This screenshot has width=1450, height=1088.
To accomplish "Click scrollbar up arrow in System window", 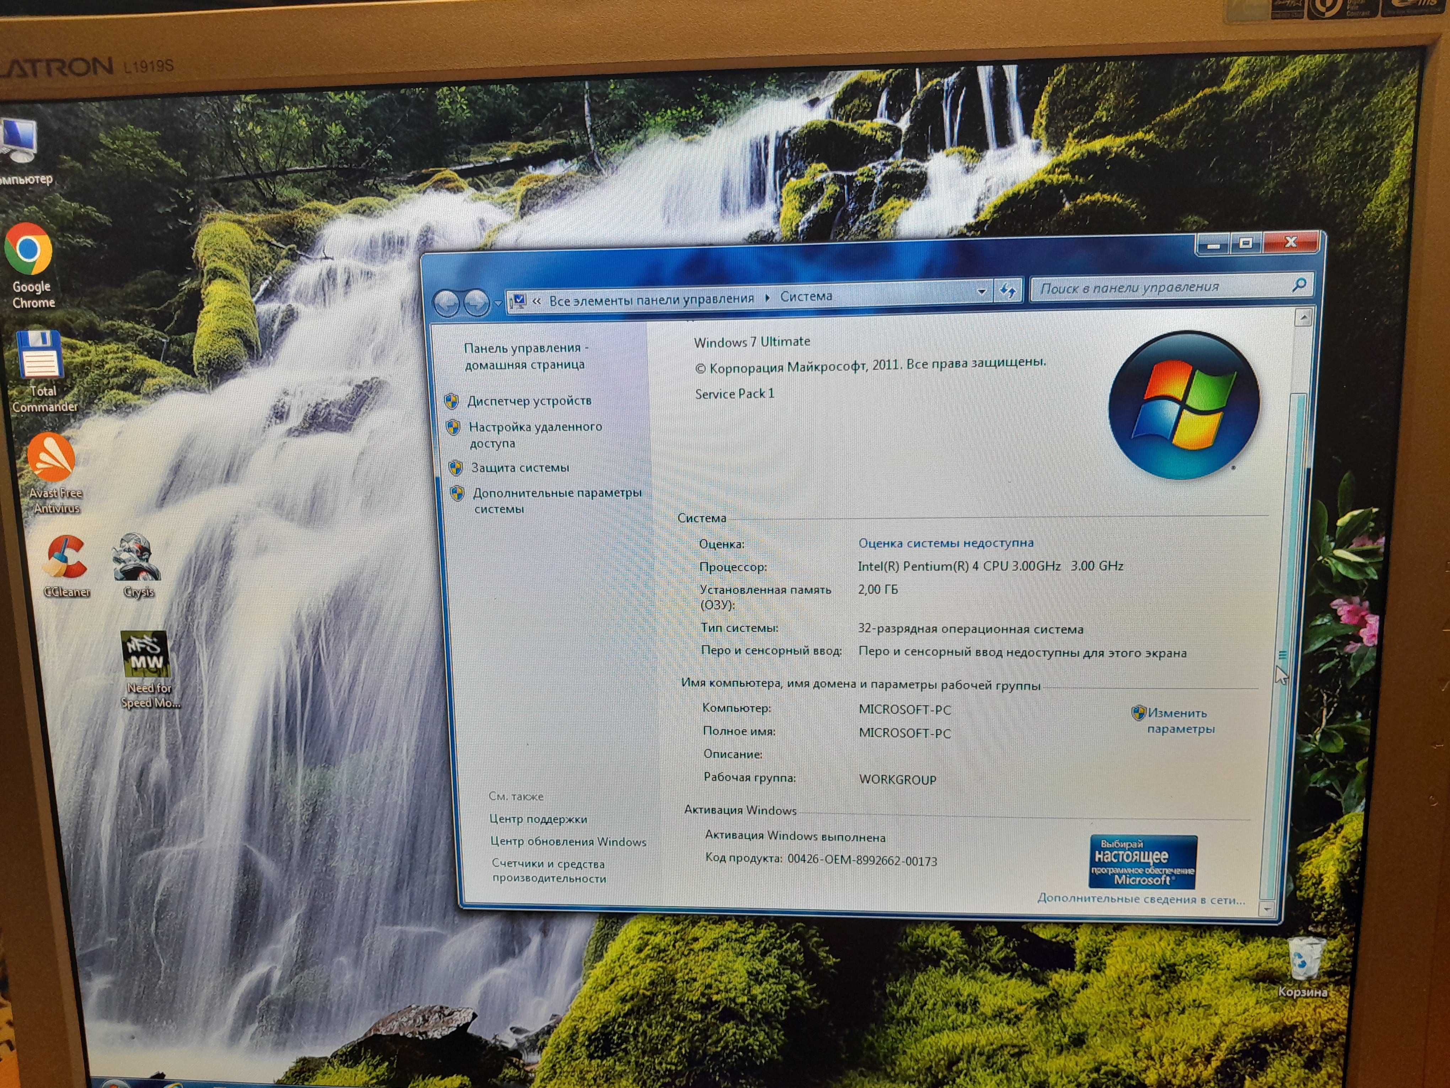I will 1303,318.
